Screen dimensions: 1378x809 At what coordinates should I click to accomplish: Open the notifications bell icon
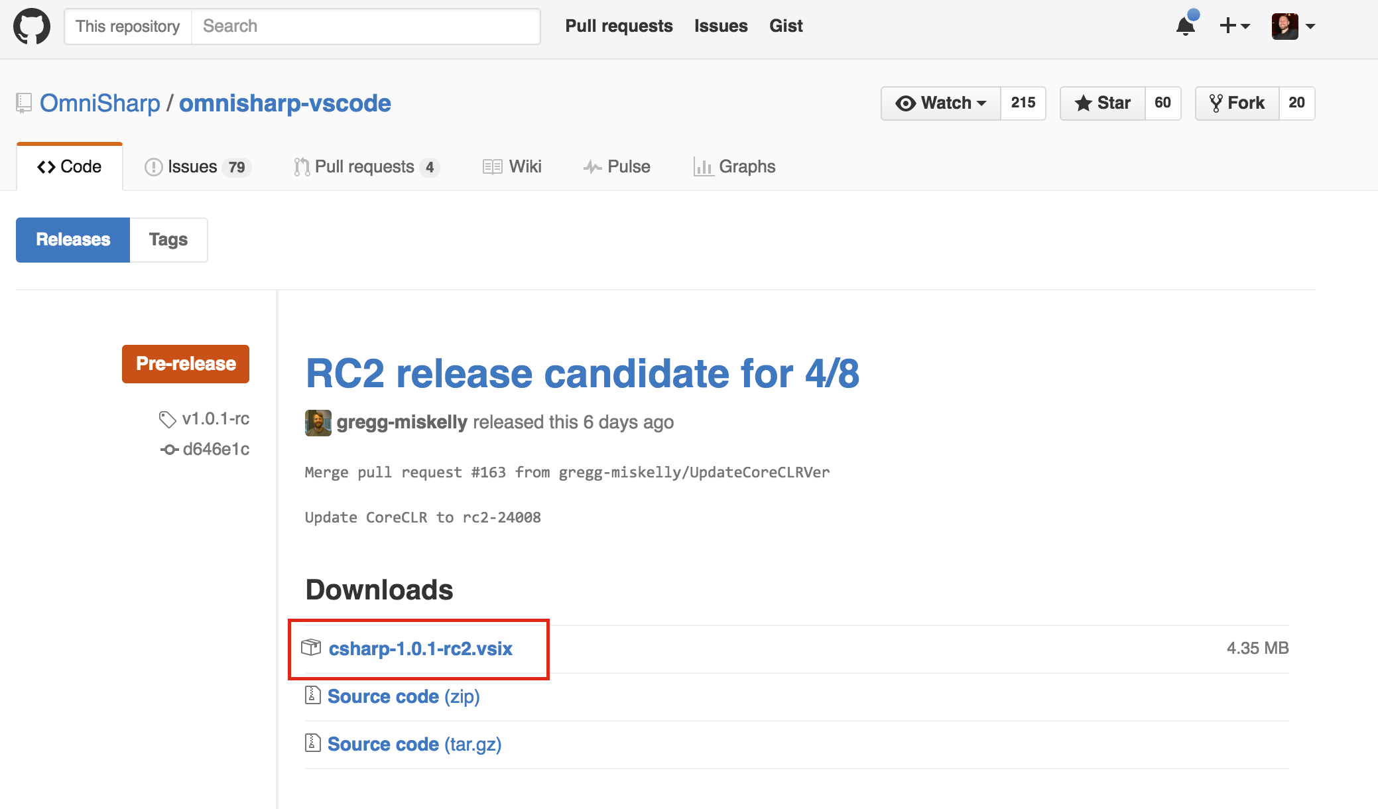[1185, 27]
